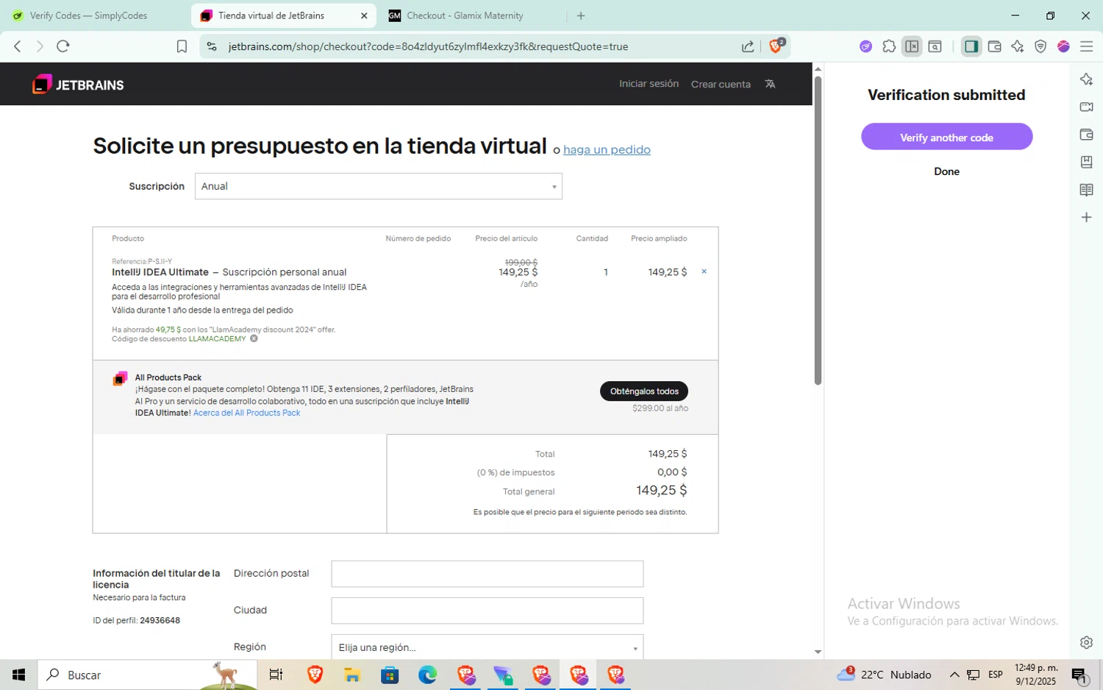Remove the LLAMACADEMY discount code

[254, 338]
